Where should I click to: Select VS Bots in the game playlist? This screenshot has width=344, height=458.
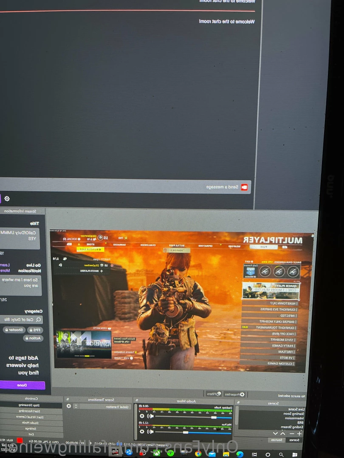(x=268, y=357)
